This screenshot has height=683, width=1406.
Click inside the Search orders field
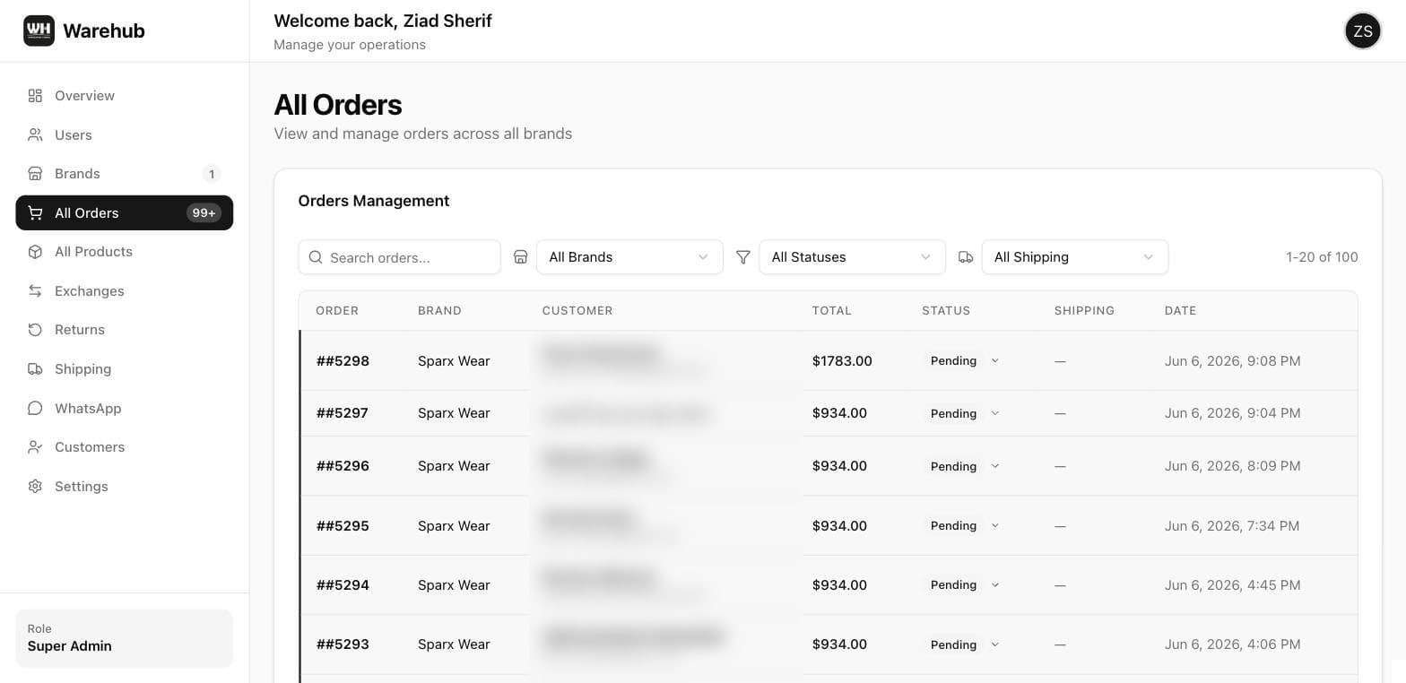(x=399, y=257)
